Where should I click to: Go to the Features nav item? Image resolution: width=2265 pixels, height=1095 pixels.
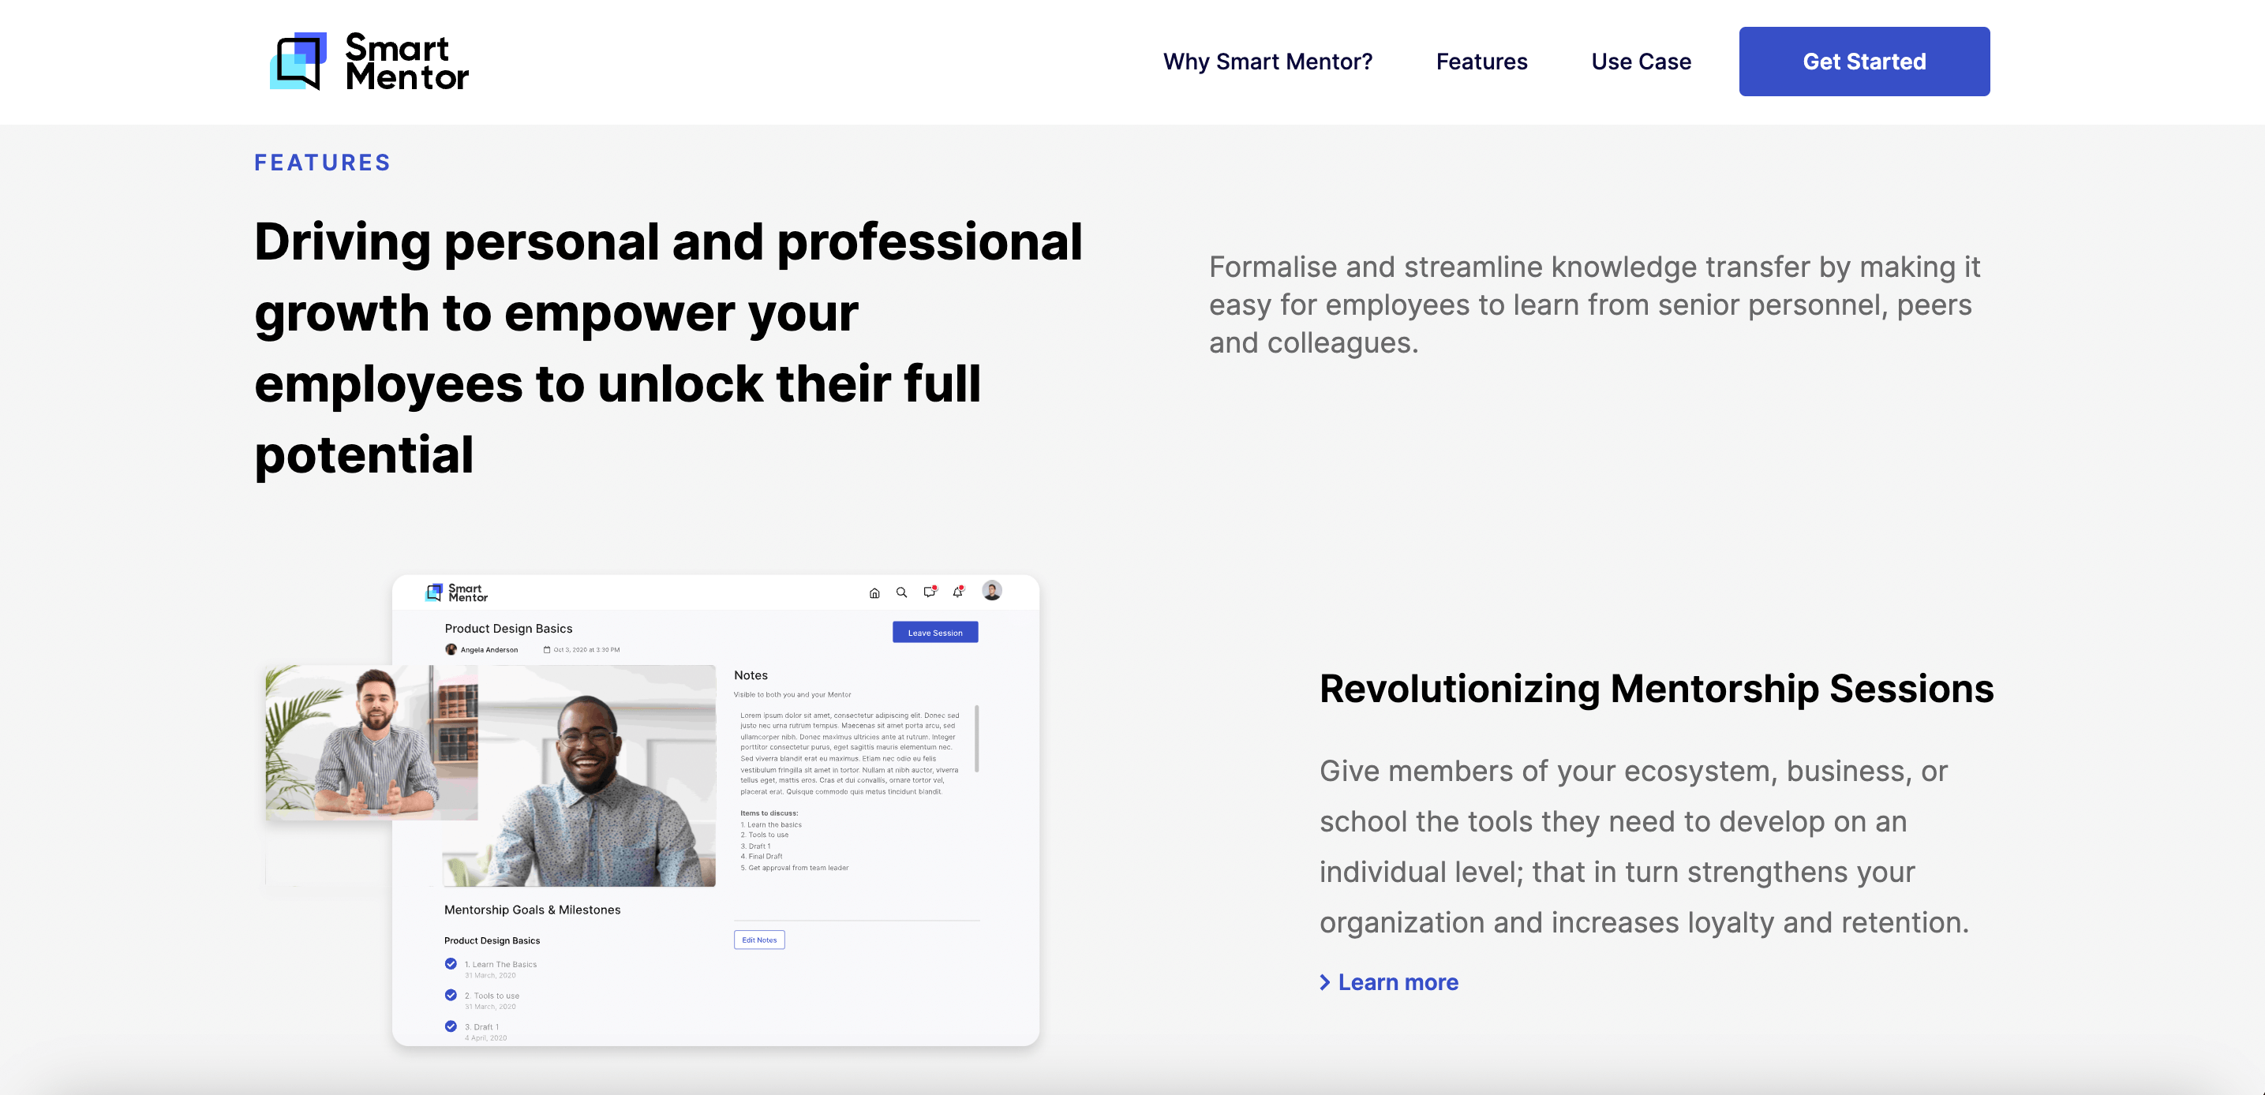pos(1481,62)
